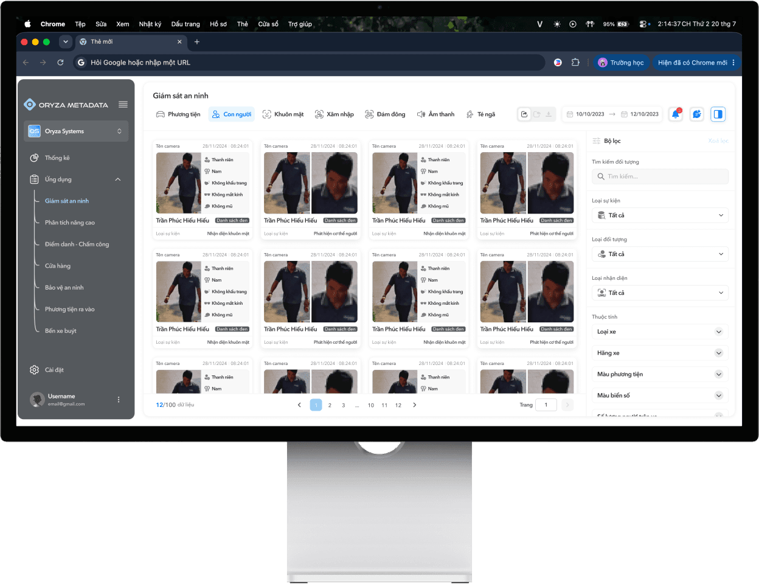The image size is (759, 584).
Task: Open first card's person thumbnail
Action: coord(178,183)
